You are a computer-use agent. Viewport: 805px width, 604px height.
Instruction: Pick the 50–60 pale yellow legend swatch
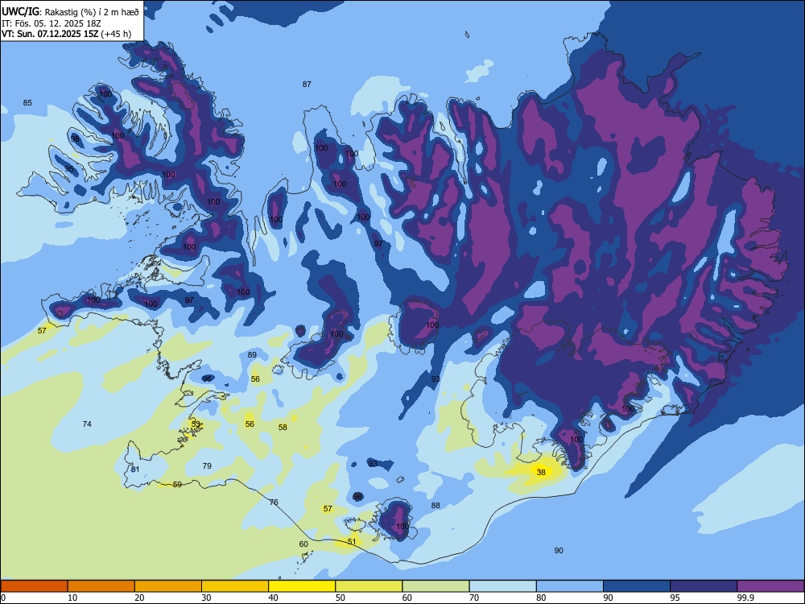tap(369, 586)
